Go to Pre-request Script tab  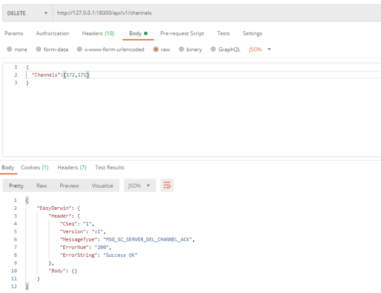(182, 34)
